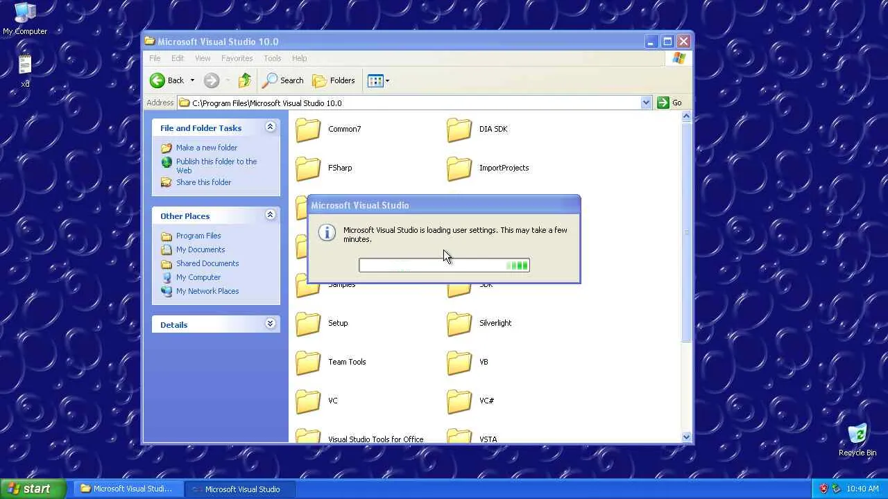Click the scrollbar down arrow in Explorer
The height and width of the screenshot is (499, 888).
point(686,437)
